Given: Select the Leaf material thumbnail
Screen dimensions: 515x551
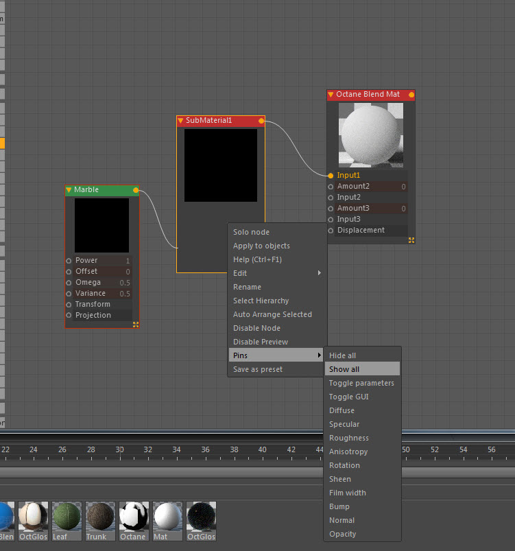Looking at the screenshot, I should [67, 521].
